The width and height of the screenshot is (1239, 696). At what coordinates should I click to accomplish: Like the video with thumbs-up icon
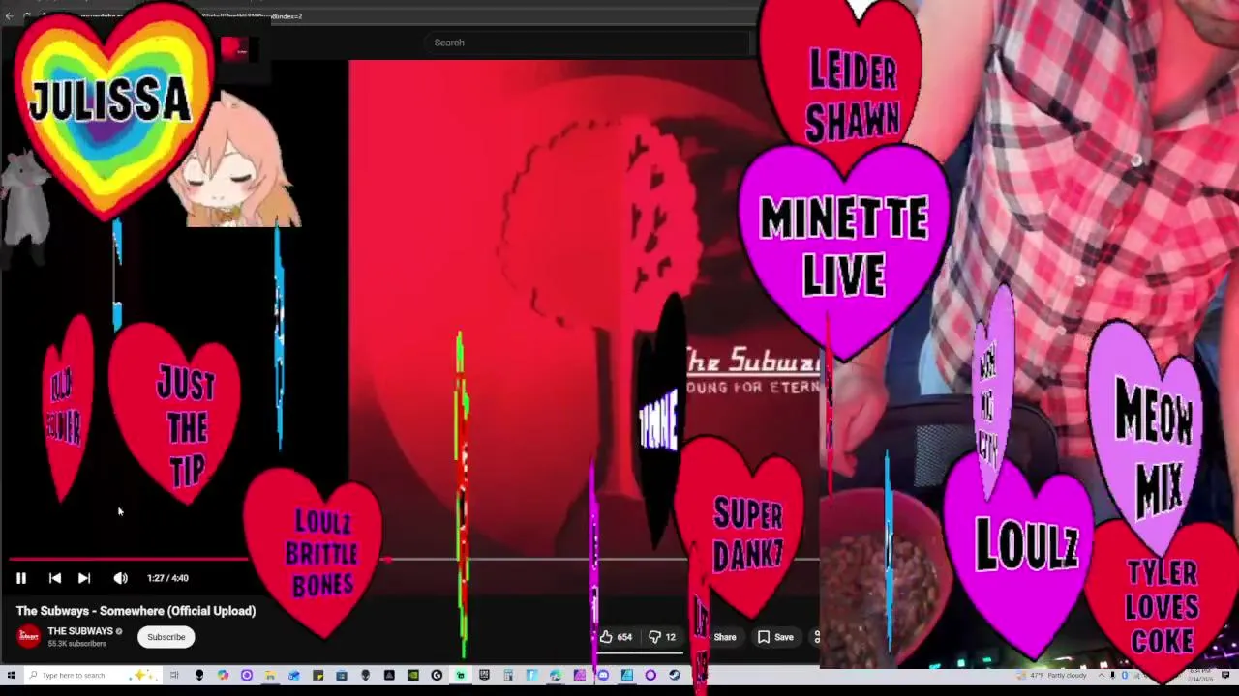click(x=616, y=637)
